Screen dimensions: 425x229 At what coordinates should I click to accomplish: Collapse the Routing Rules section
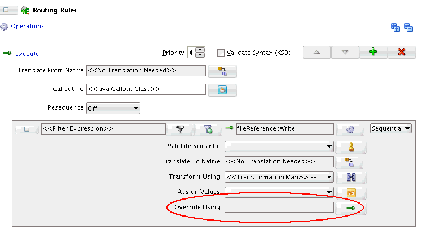point(14,10)
